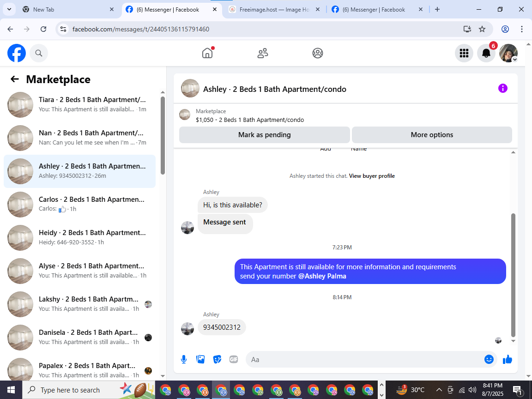
Task: Open the emoji picker smiley icon
Action: pos(489,359)
